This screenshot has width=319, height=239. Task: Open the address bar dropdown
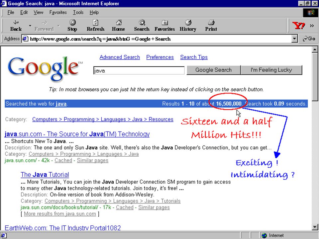(294, 39)
